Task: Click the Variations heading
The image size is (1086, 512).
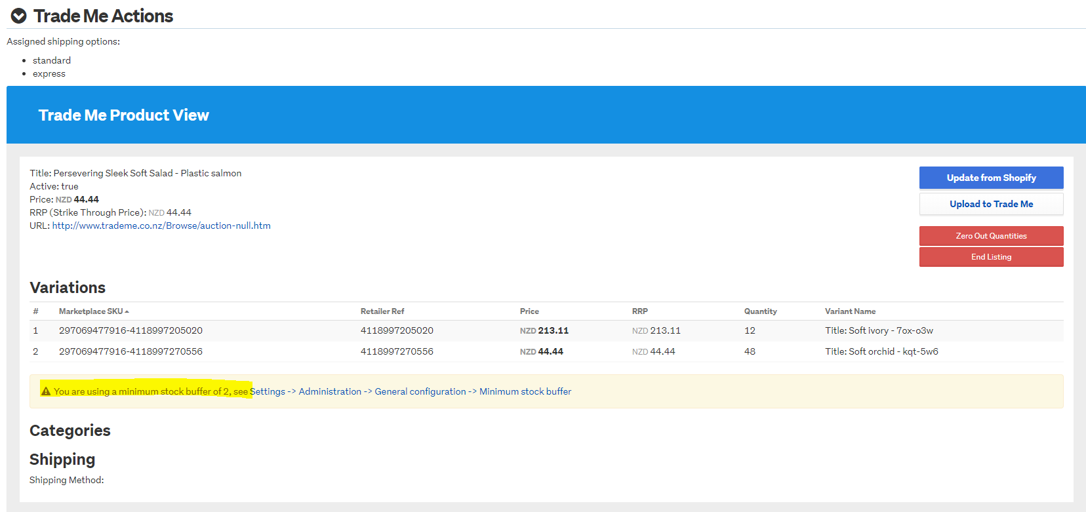Action: (x=68, y=288)
